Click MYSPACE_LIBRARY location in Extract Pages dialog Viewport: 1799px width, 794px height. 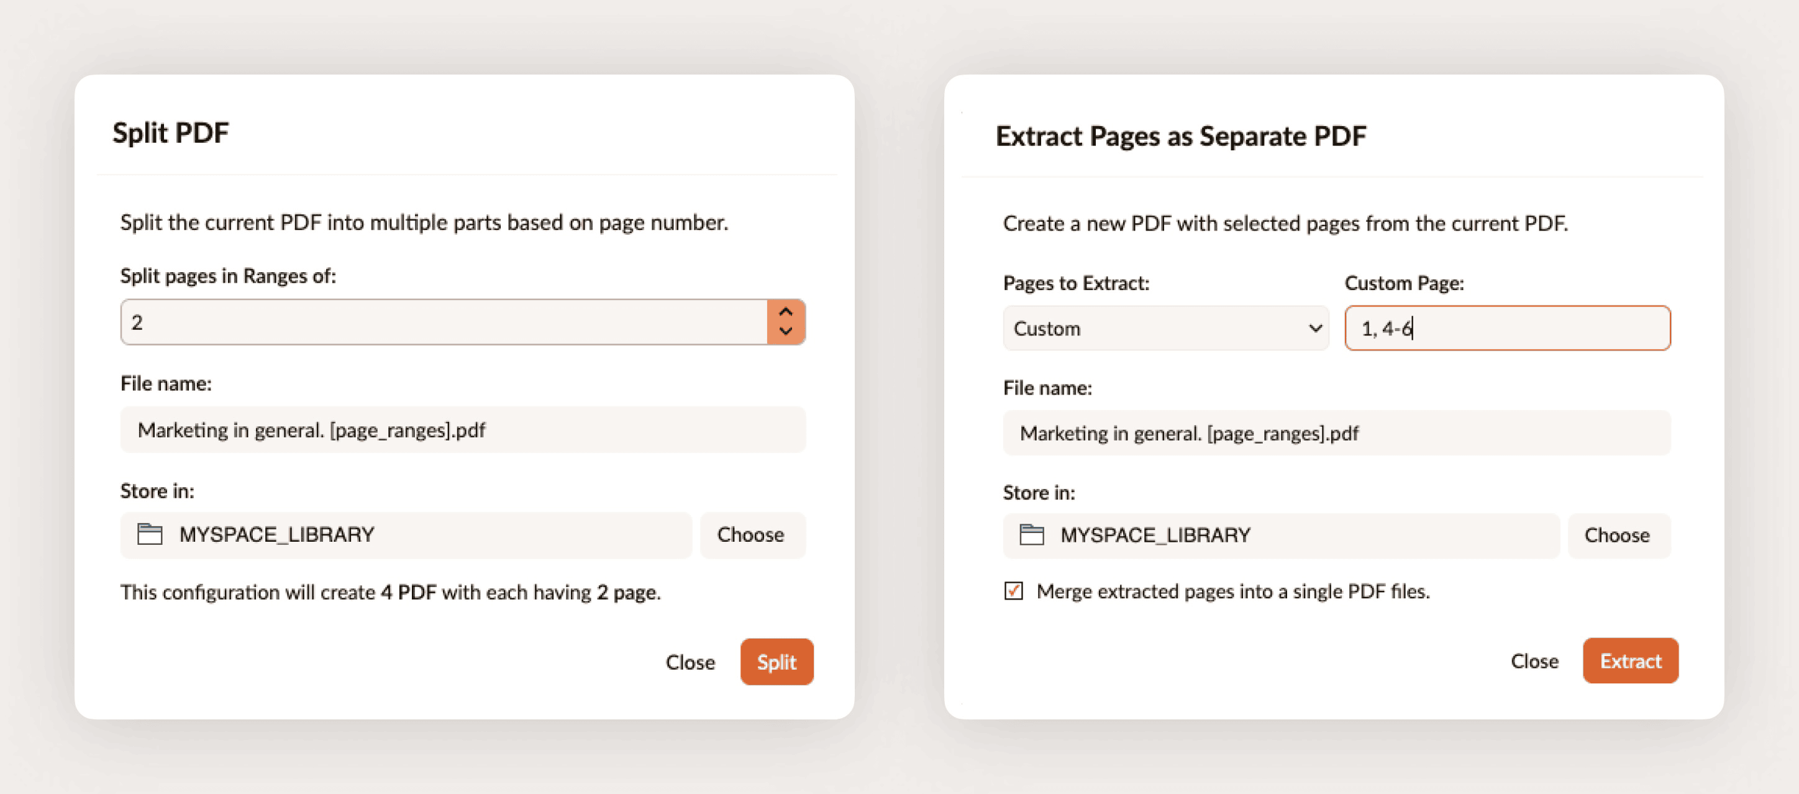pyautogui.click(x=1155, y=535)
